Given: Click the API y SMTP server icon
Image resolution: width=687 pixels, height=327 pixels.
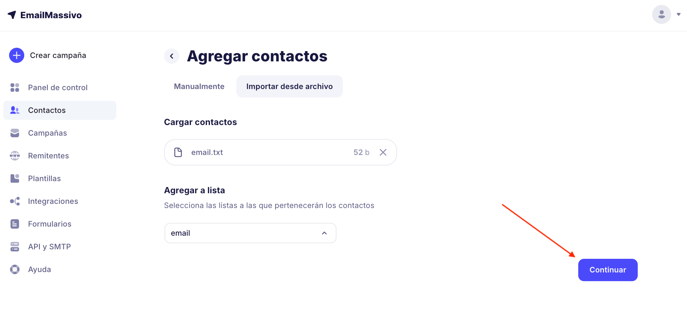Looking at the screenshot, I should coord(15,247).
